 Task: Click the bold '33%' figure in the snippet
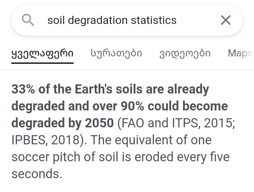tap(23, 89)
